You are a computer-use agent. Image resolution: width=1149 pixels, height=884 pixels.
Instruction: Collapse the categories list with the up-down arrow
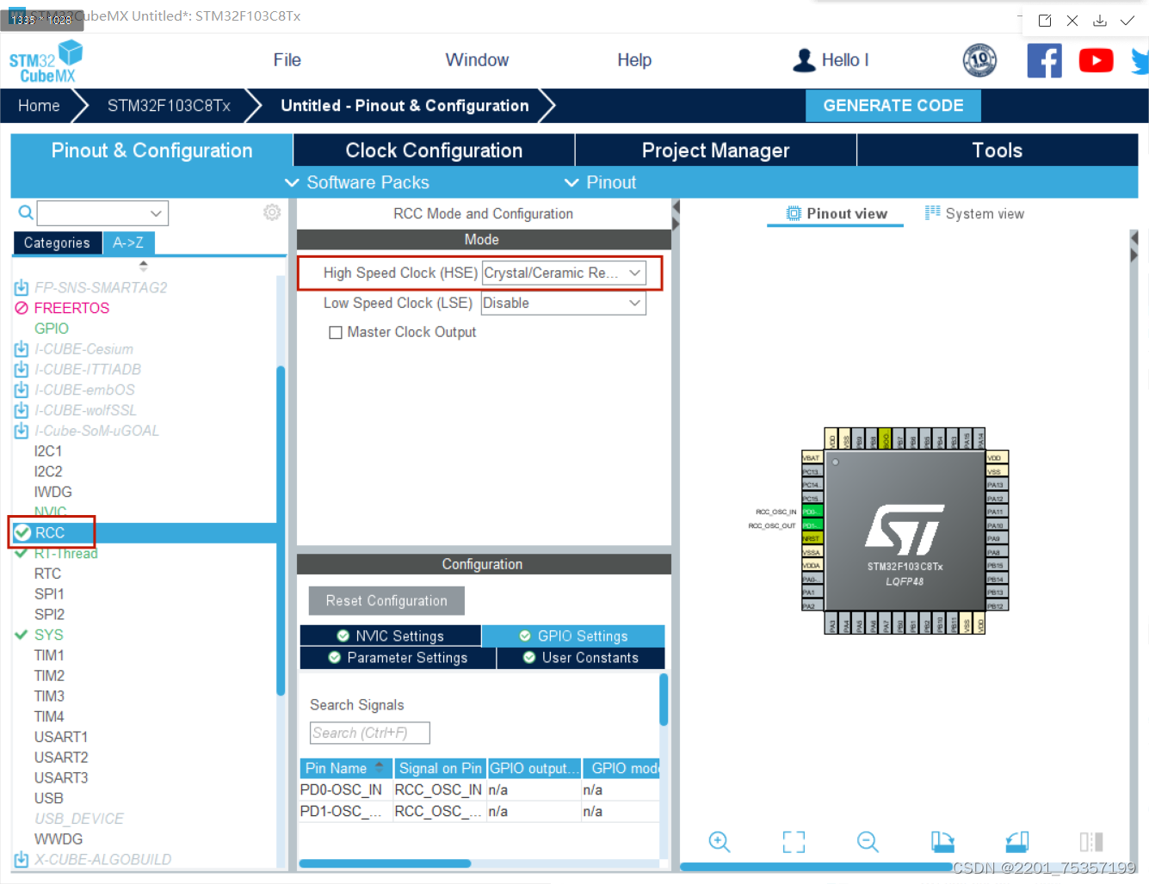click(x=143, y=266)
